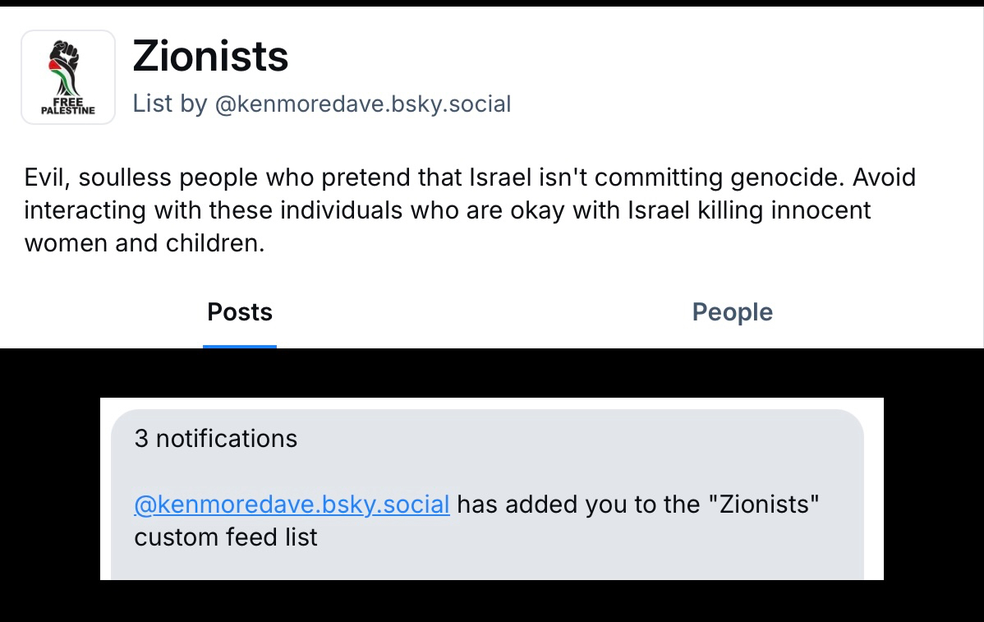Click "has added you to the" text
984x622 pixels.
click(x=578, y=504)
